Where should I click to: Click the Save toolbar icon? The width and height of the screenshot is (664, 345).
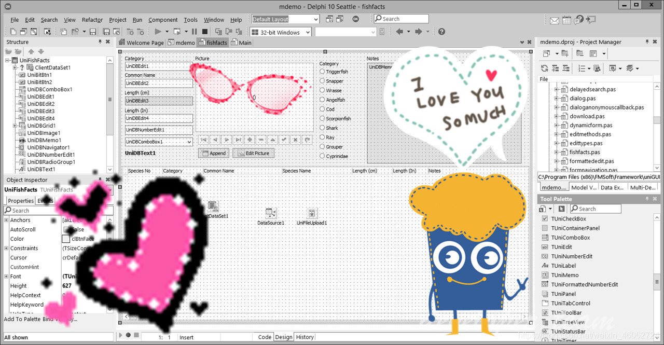93,32
